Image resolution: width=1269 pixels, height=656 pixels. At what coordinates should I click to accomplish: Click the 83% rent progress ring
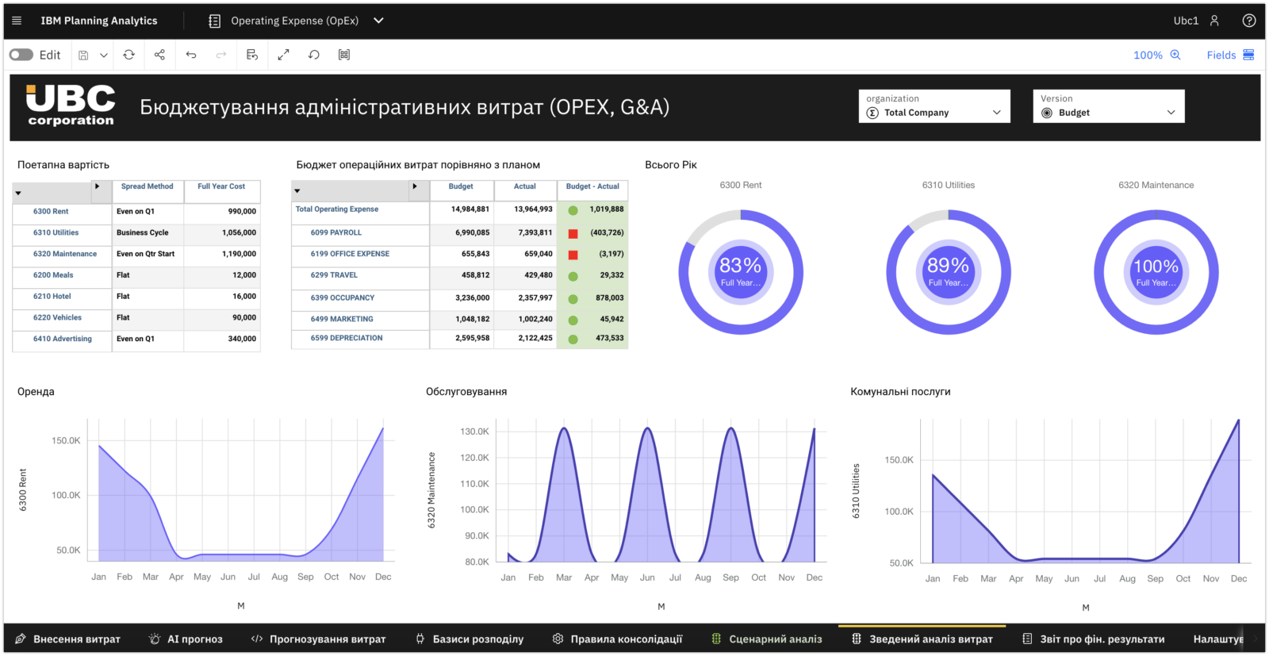click(x=741, y=272)
